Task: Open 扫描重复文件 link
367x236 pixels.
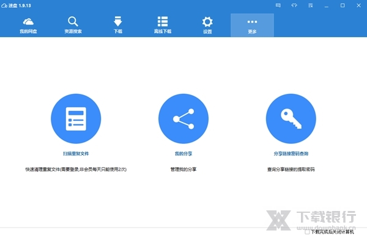Action: (76, 154)
